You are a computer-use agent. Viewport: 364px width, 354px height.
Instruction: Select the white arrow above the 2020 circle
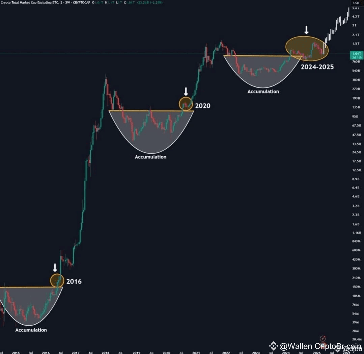pyautogui.click(x=186, y=91)
